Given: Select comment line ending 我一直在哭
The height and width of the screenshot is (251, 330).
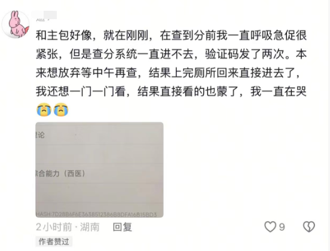Looking at the screenshot, I should 171,91.
